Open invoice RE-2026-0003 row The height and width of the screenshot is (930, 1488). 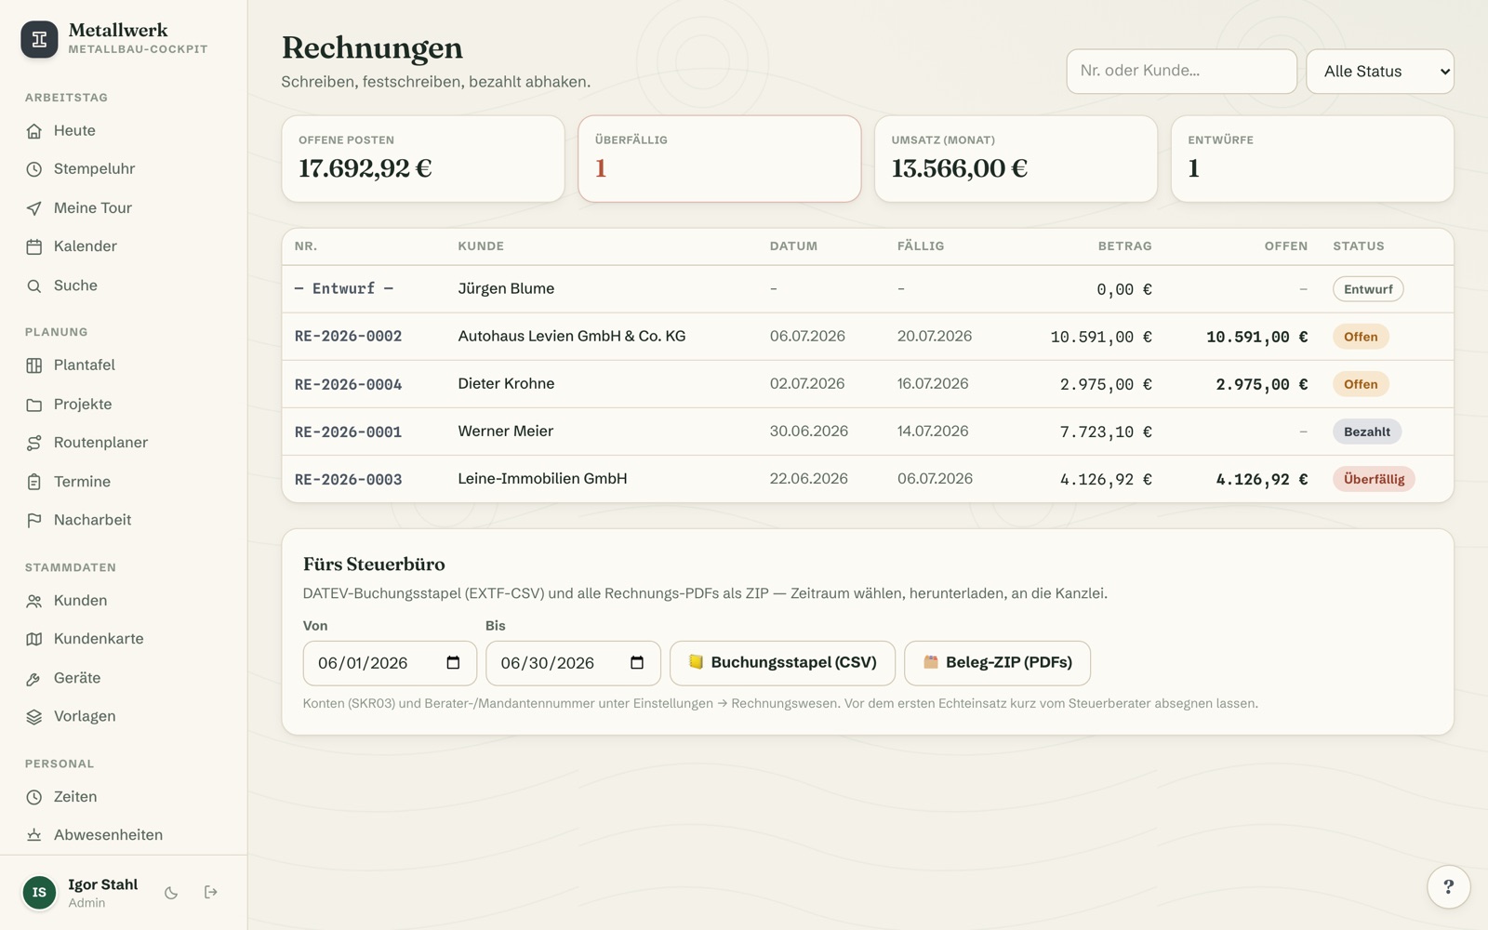pyautogui.click(x=868, y=479)
